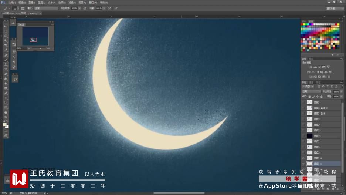The height and width of the screenshot is (195, 346).
Task: Open the 视图(V) menu
Action: pos(82,3)
